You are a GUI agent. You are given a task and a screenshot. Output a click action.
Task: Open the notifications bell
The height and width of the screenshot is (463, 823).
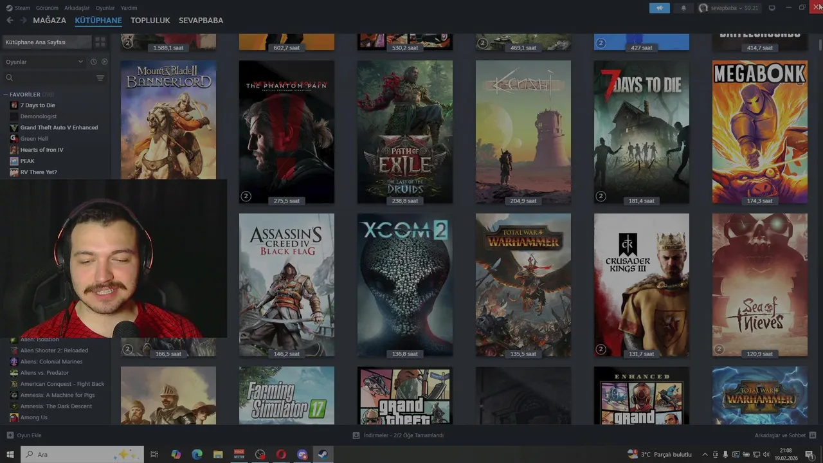click(x=683, y=8)
